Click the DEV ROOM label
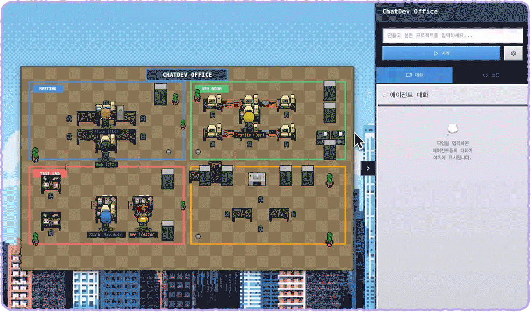Viewport: 531px width, 312px height. [x=211, y=89]
